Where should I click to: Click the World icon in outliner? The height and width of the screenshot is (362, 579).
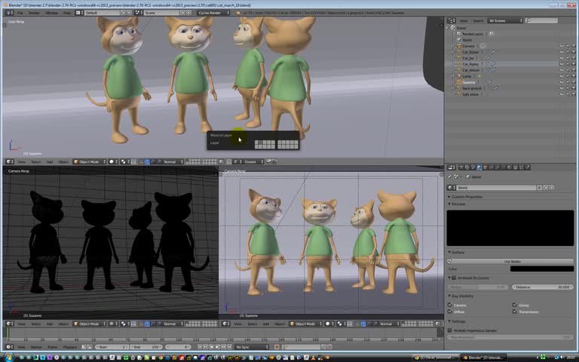(x=459, y=40)
